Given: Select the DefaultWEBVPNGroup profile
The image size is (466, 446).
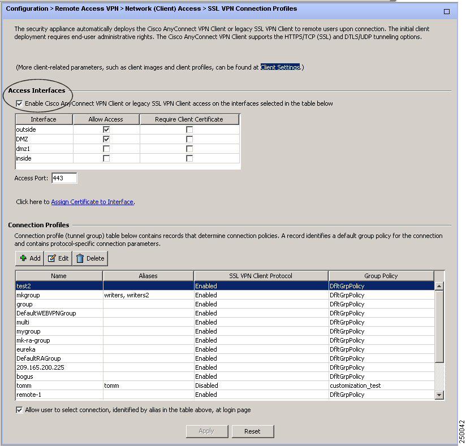Looking at the screenshot, I should point(225,313).
